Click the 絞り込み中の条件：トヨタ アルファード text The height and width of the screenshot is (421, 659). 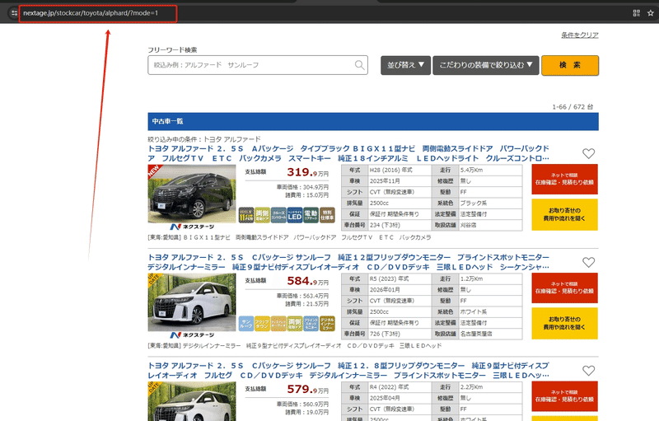[x=204, y=139]
